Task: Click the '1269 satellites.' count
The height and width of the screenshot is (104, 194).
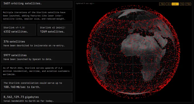Action: click(x=52, y=32)
